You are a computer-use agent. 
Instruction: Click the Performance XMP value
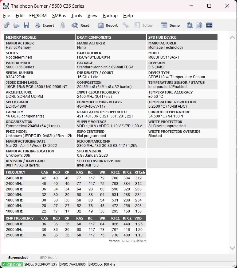click(x=107, y=146)
